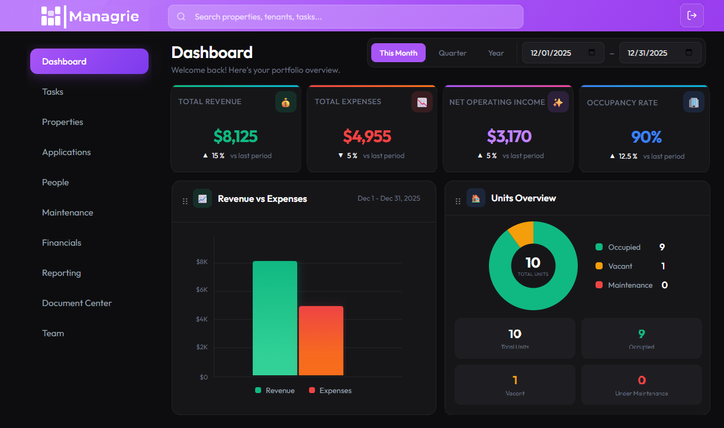Click the envelope icon on Total Expenses card

click(x=421, y=102)
